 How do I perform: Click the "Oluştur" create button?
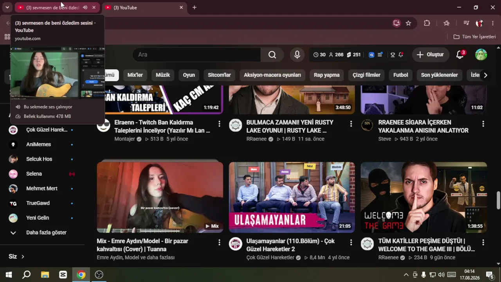click(x=430, y=54)
